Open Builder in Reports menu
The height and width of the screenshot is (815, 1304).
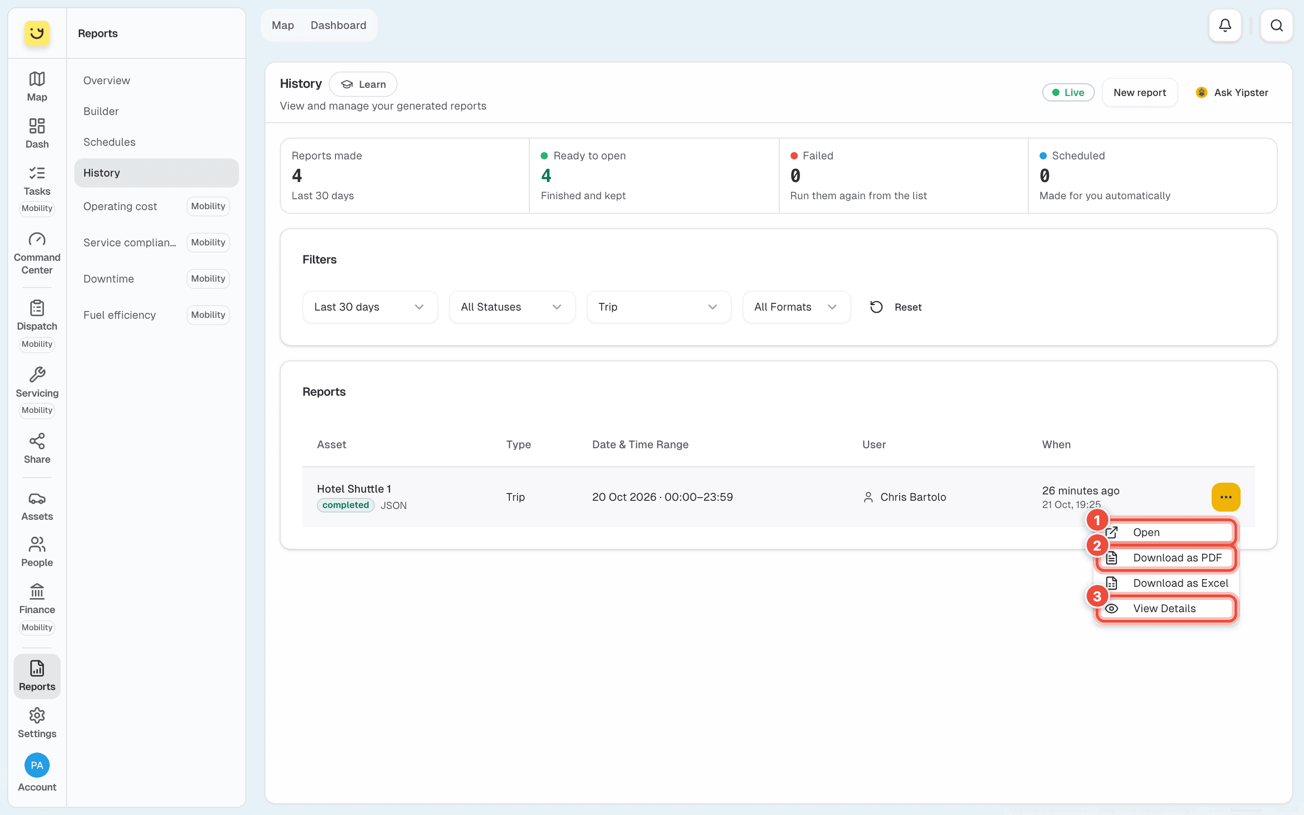click(x=156, y=111)
